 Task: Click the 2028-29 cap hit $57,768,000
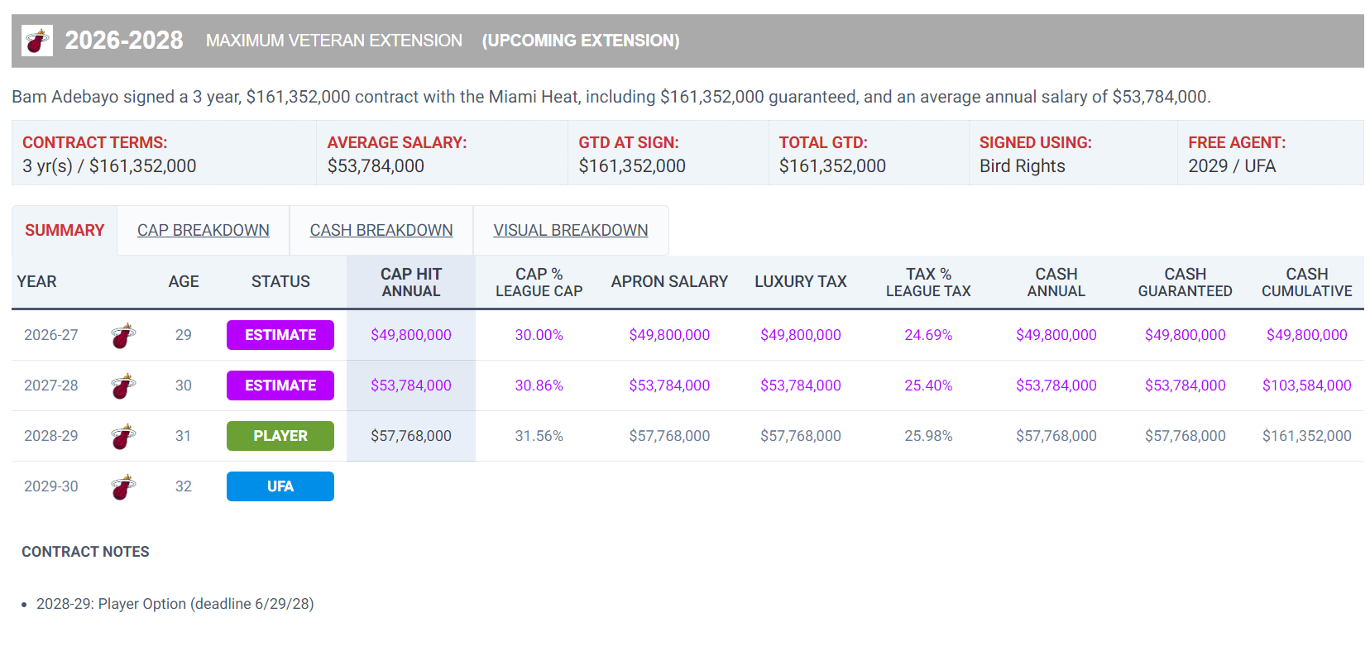[x=410, y=436]
